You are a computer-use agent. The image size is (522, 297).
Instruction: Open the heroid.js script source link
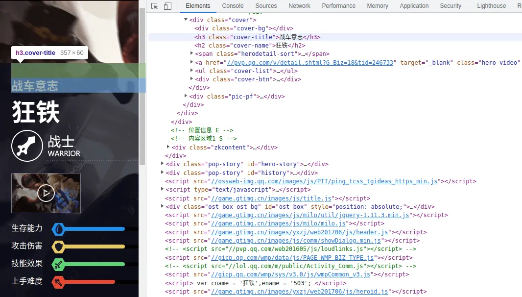(x=299, y=292)
